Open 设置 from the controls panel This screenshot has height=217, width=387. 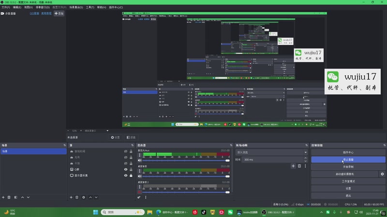click(348, 189)
